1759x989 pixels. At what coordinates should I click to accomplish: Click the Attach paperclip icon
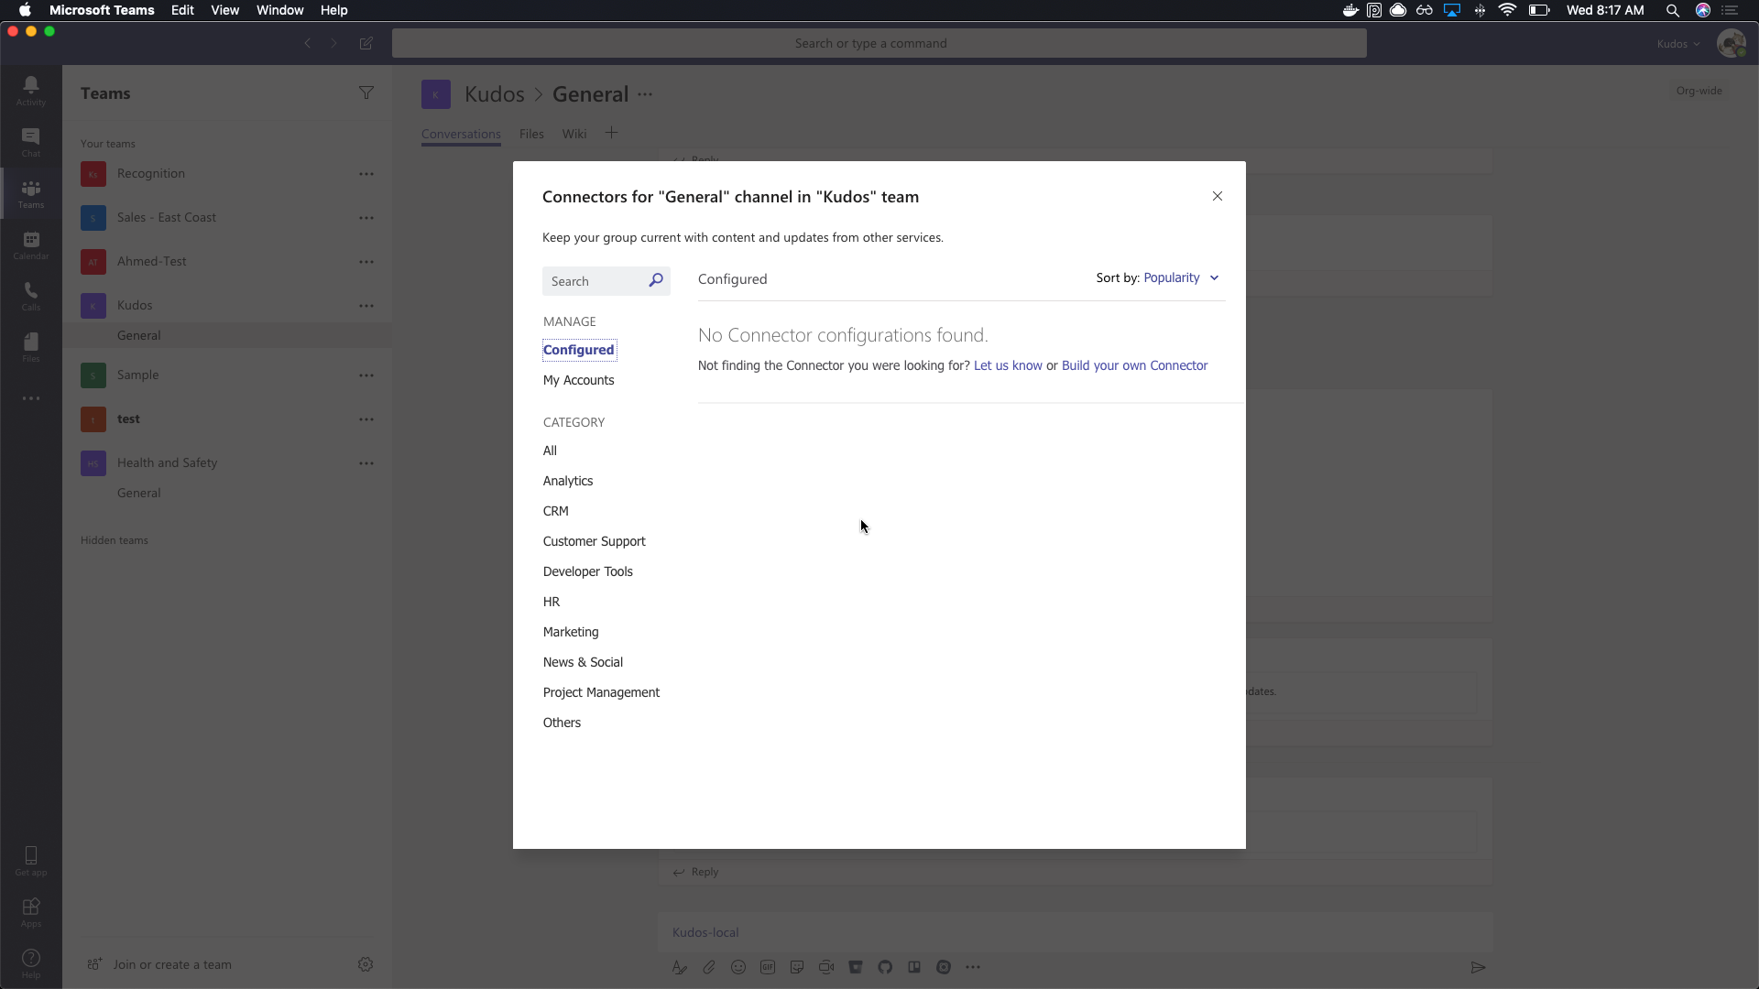point(709,967)
